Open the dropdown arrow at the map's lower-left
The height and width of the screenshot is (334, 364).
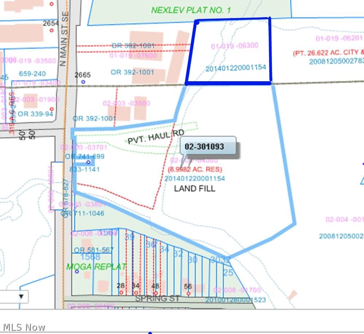[x=21, y=296]
